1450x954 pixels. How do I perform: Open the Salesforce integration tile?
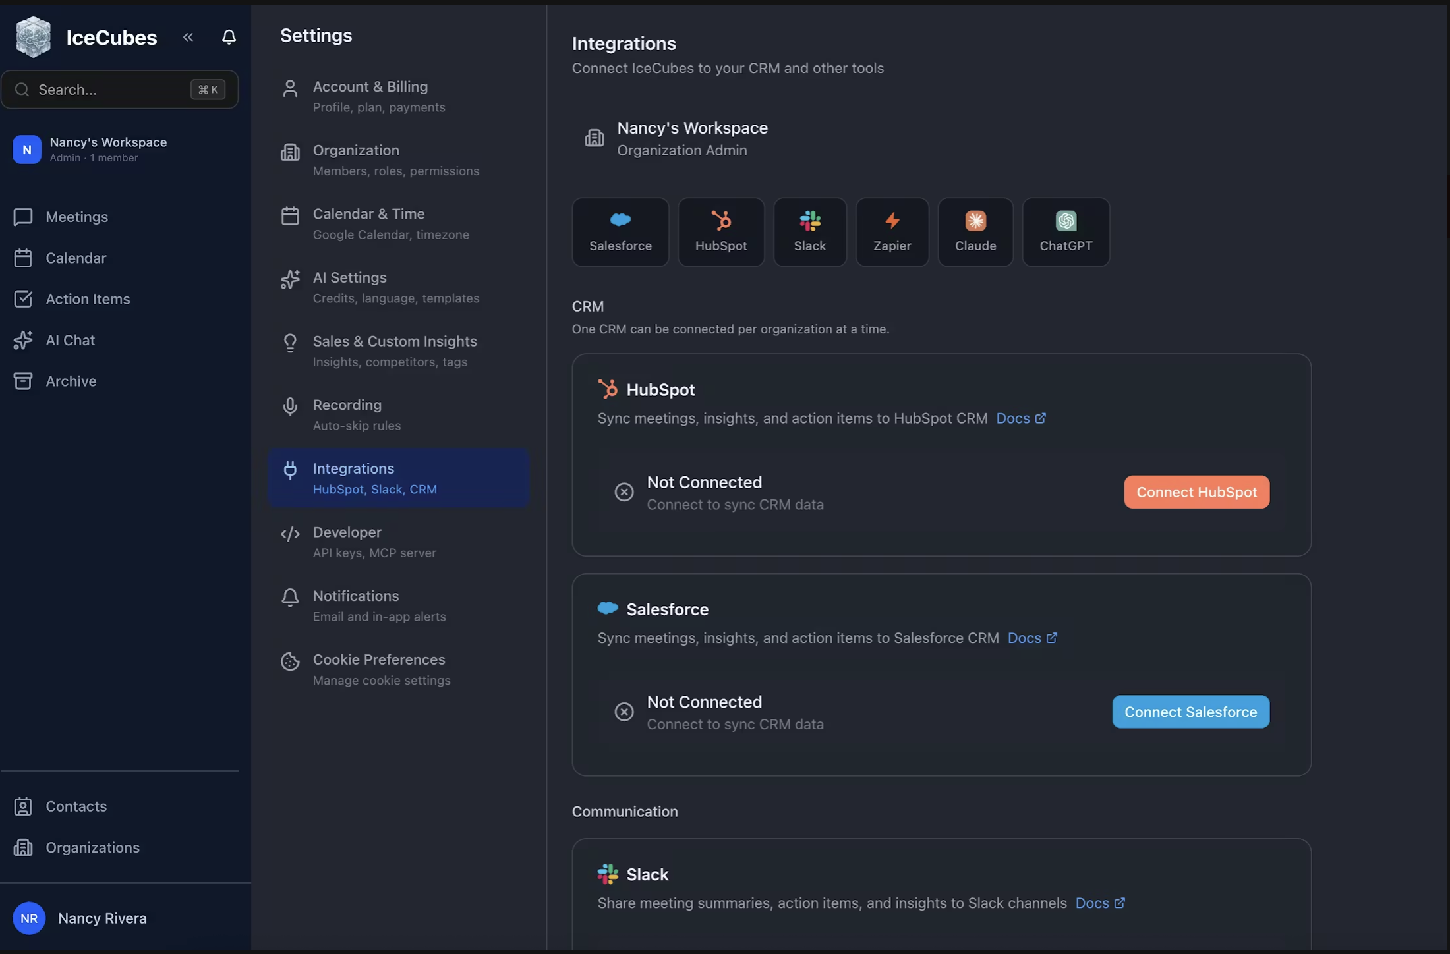point(620,232)
